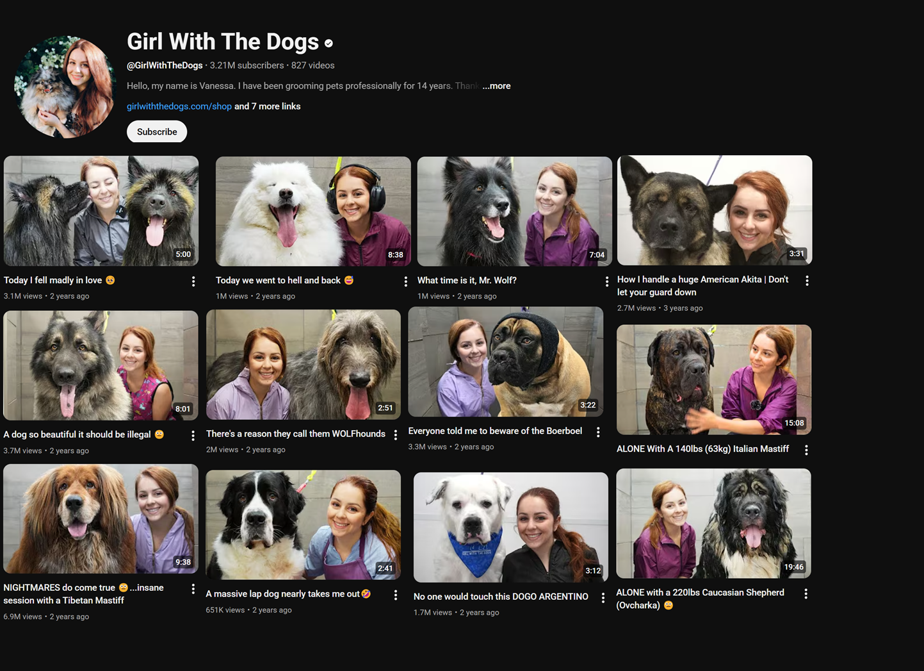Open options menu for Caucasian Shepherd video
Viewport: 924px width, 671px height.
tap(806, 594)
